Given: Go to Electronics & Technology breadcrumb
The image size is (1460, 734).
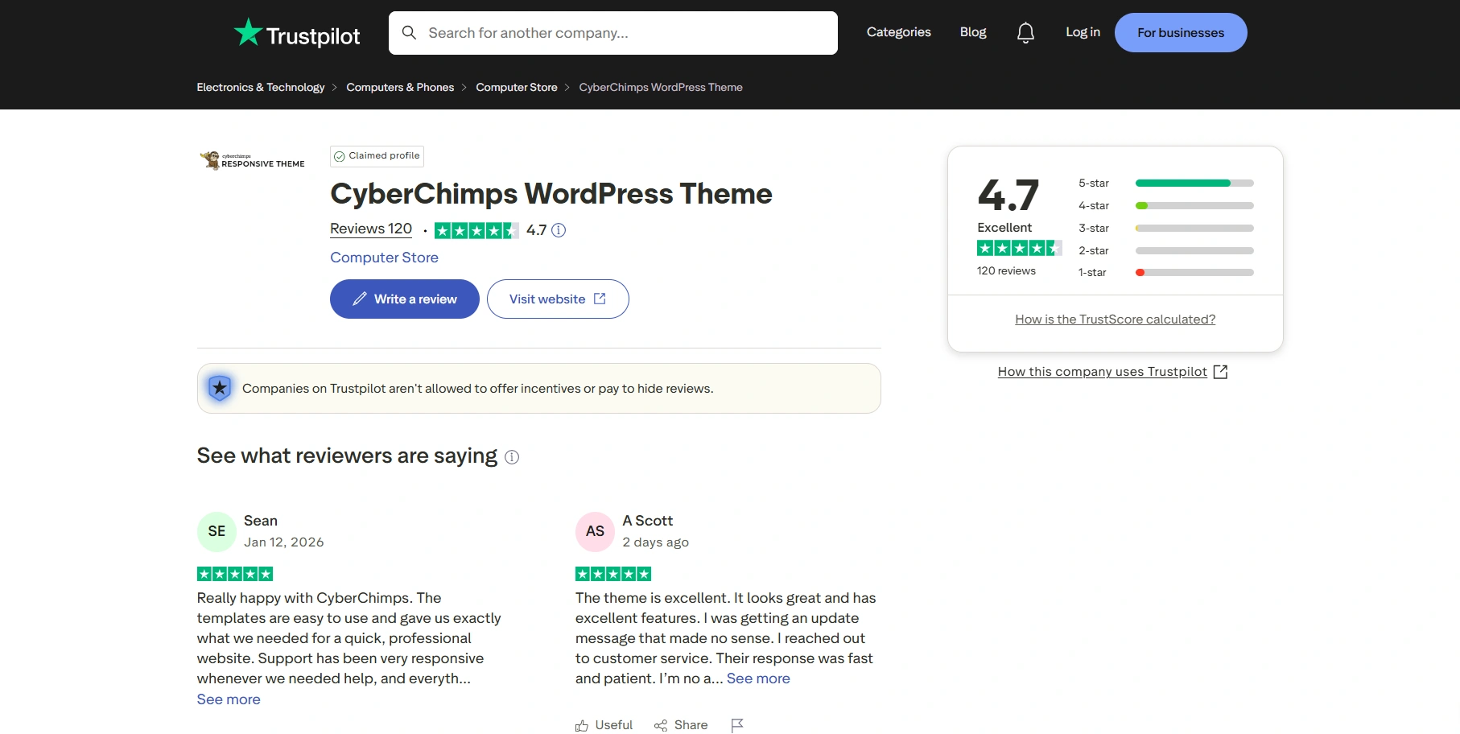Looking at the screenshot, I should tap(261, 87).
